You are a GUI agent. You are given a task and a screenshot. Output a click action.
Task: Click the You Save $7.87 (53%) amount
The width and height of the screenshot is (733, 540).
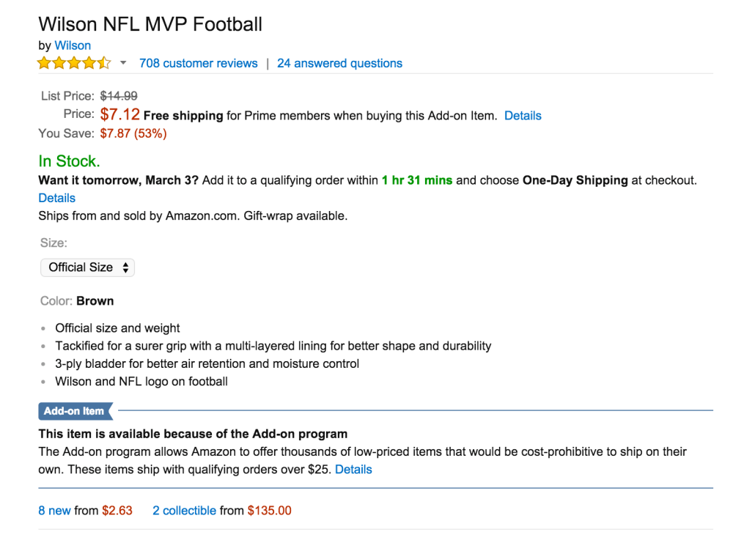click(x=133, y=133)
